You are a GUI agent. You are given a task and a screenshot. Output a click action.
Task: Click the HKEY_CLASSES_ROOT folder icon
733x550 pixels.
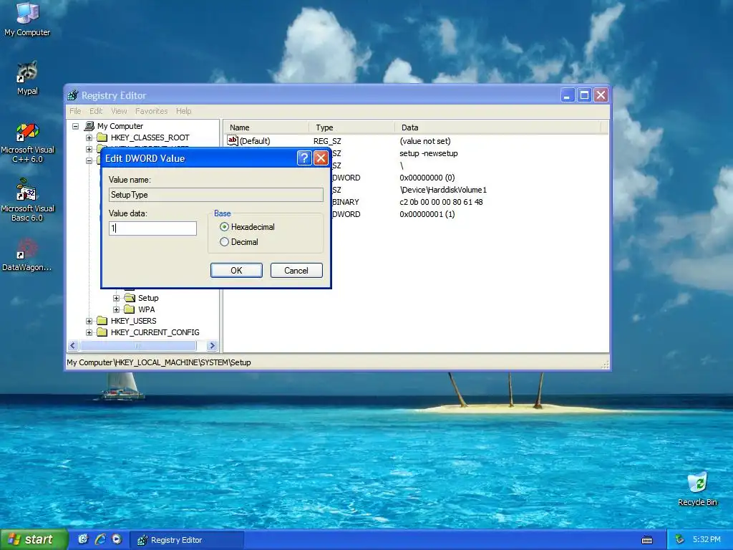pos(102,137)
